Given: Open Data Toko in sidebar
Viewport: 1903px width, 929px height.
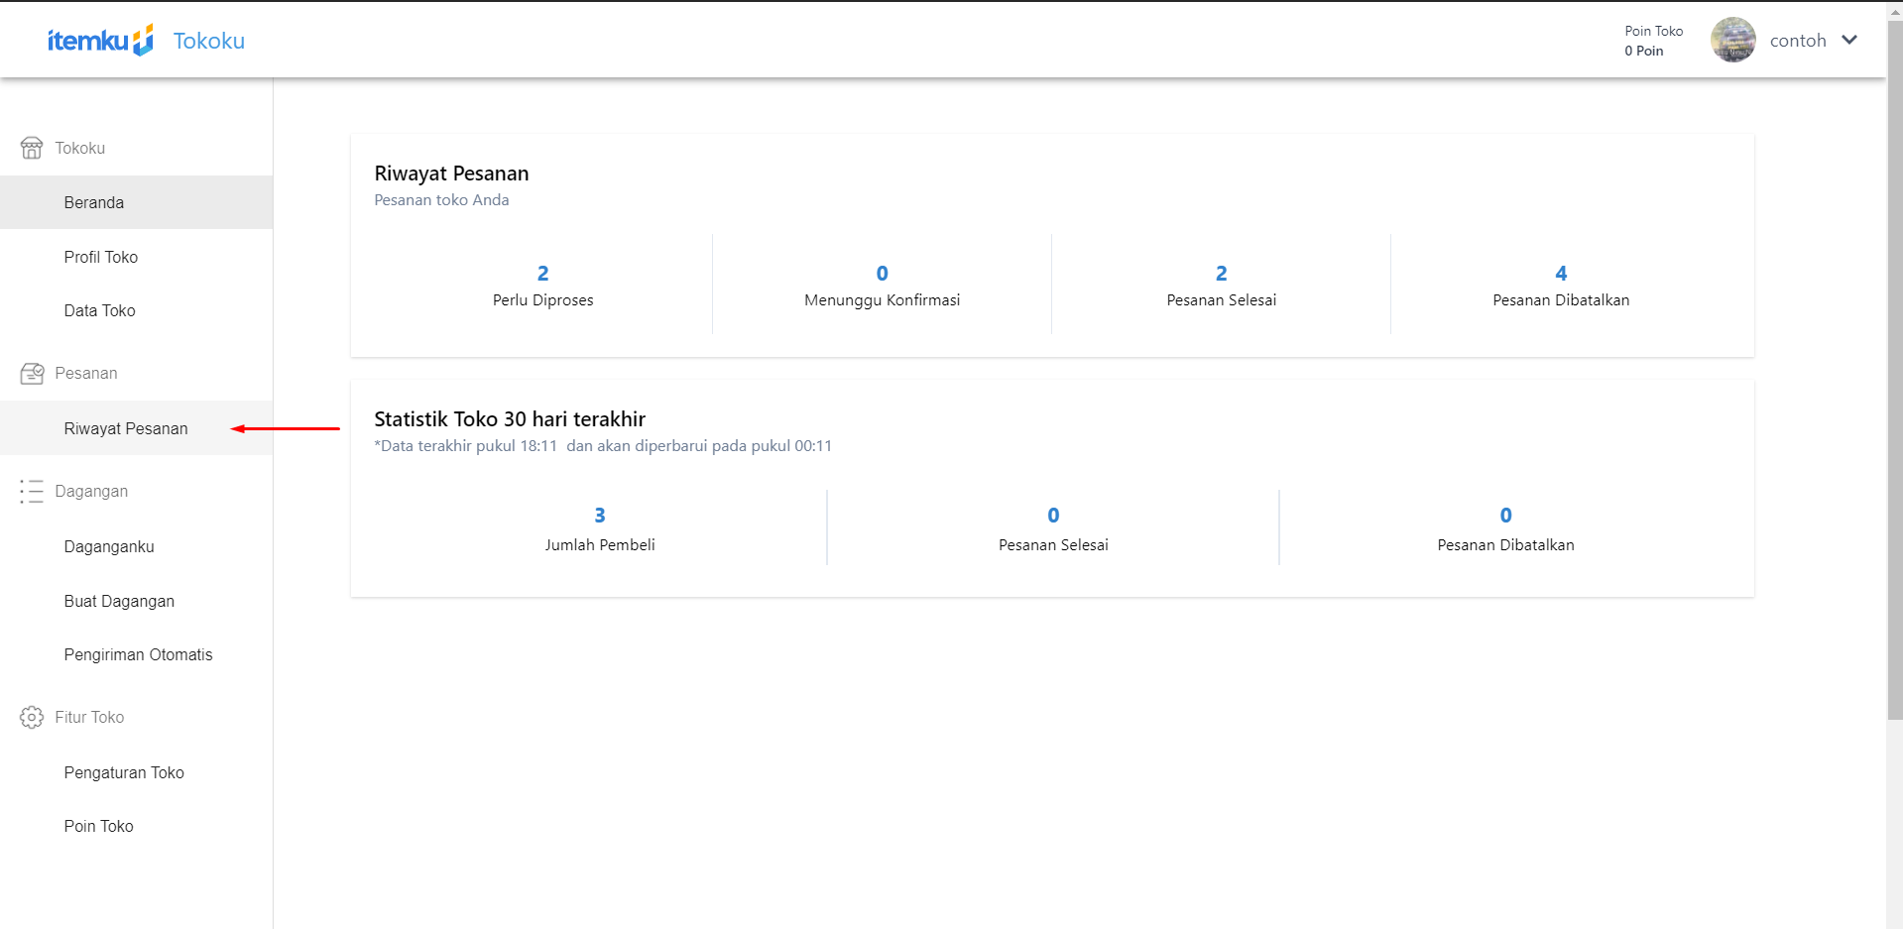Looking at the screenshot, I should point(100,310).
